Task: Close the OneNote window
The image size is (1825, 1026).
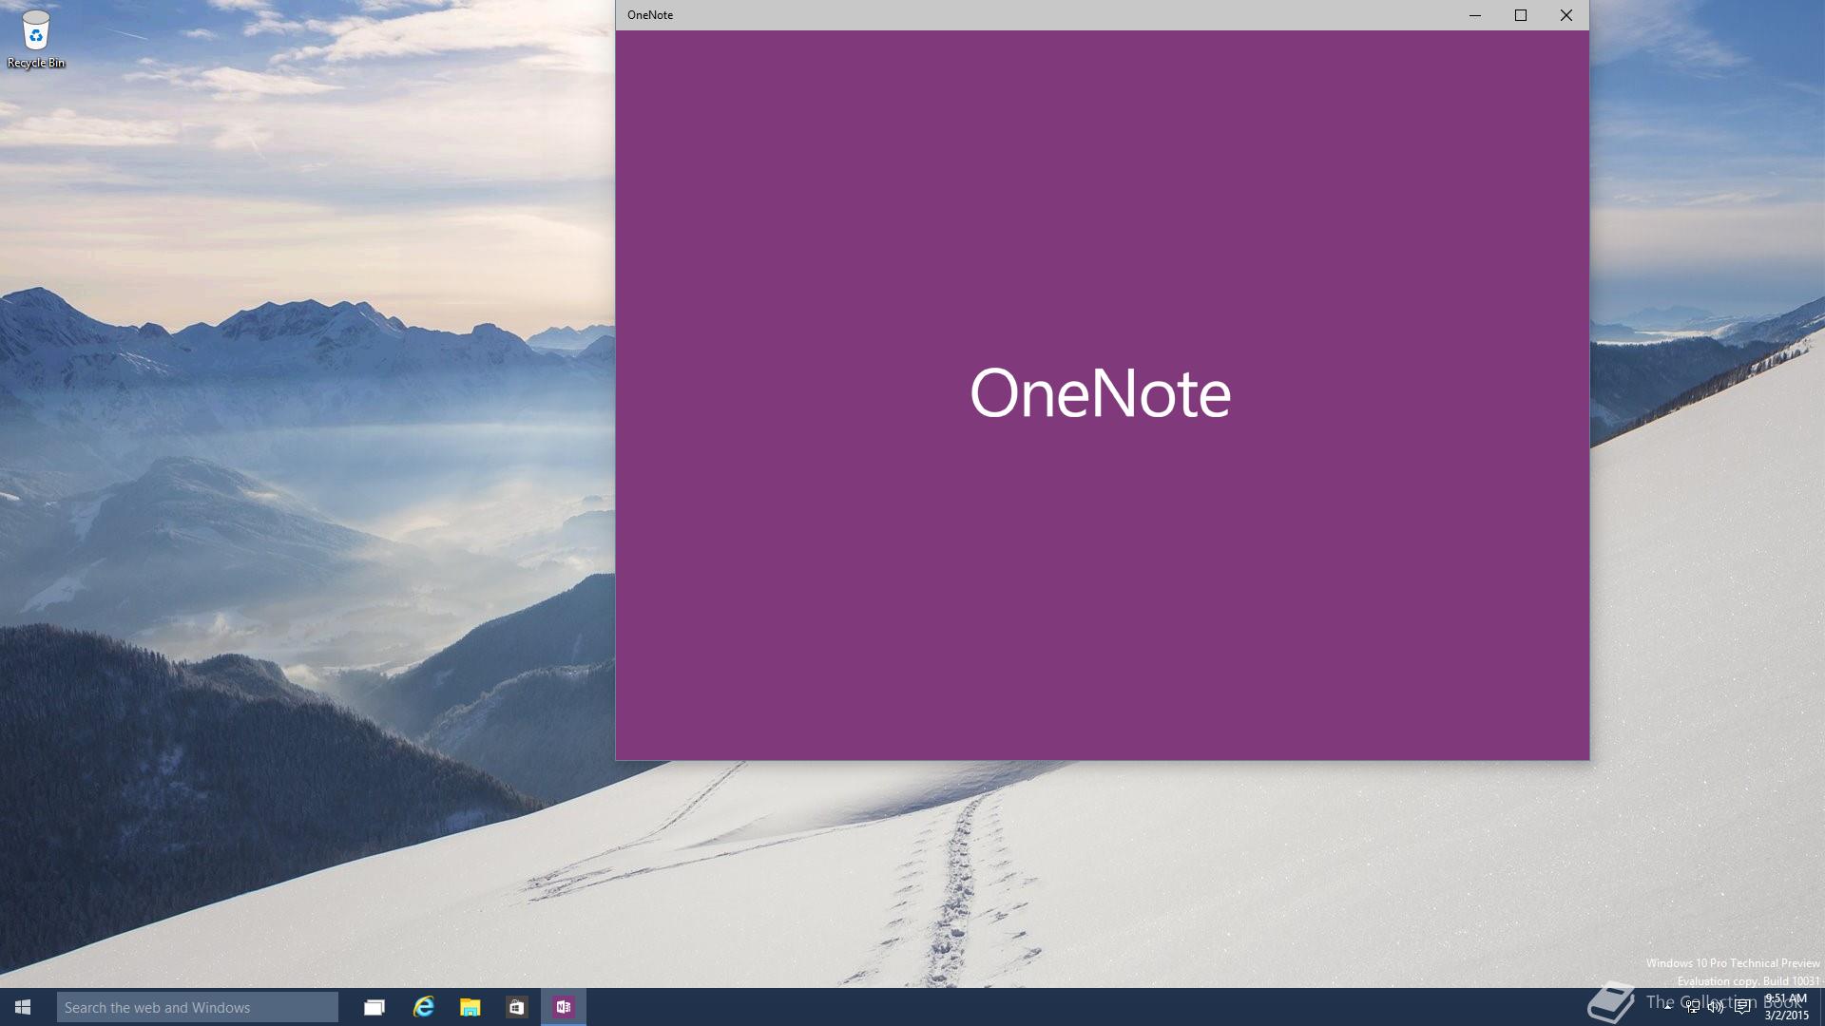Action: point(1566,15)
